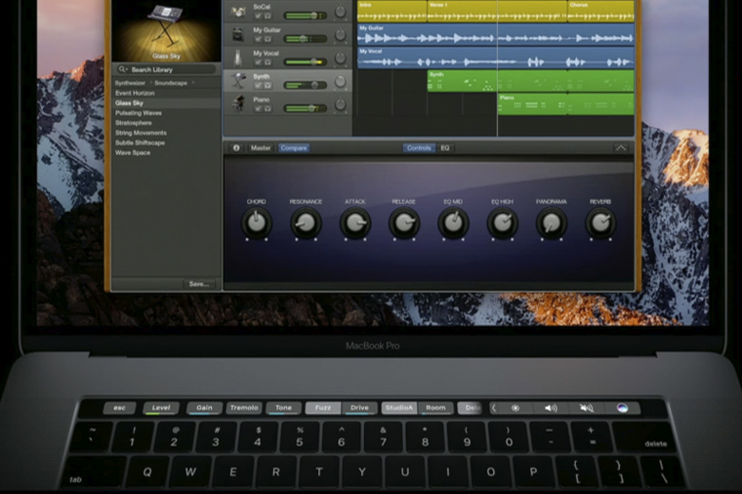Click inside the Search Library field
The height and width of the screenshot is (494, 742).
[x=166, y=70]
